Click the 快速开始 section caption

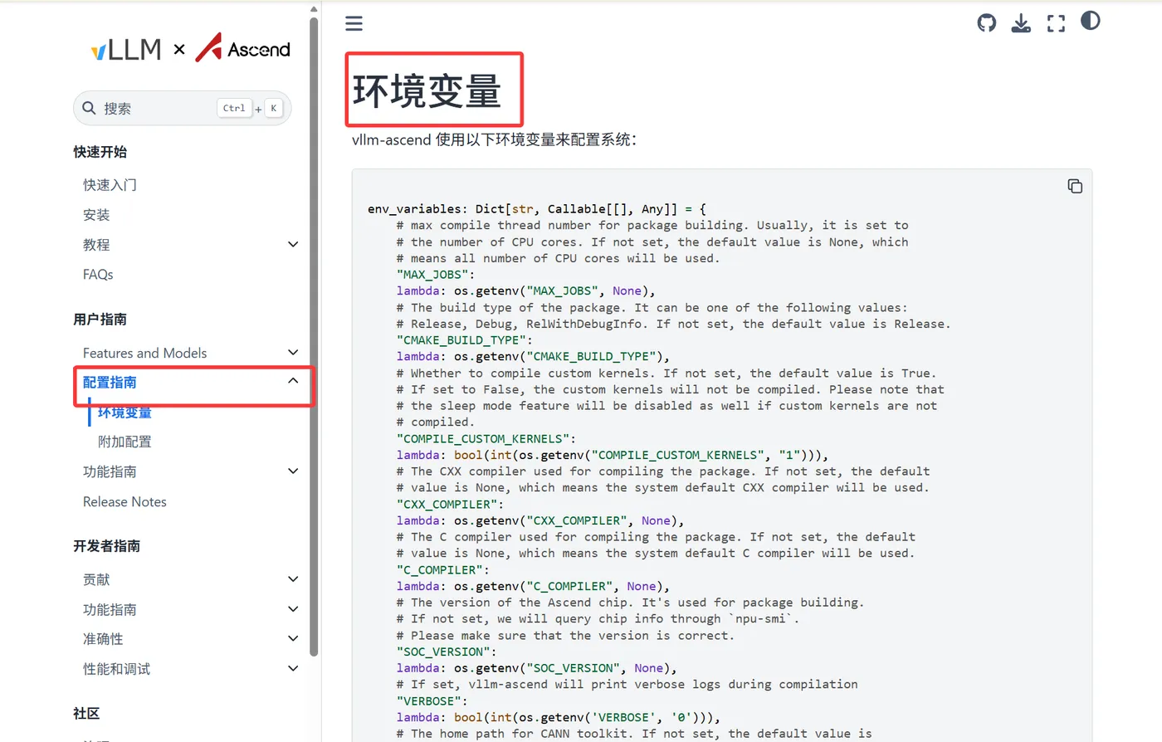(x=100, y=152)
